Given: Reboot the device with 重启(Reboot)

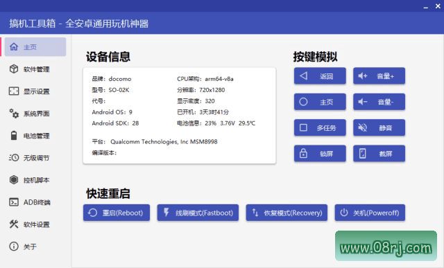Looking at the screenshot, I should (x=117, y=213).
